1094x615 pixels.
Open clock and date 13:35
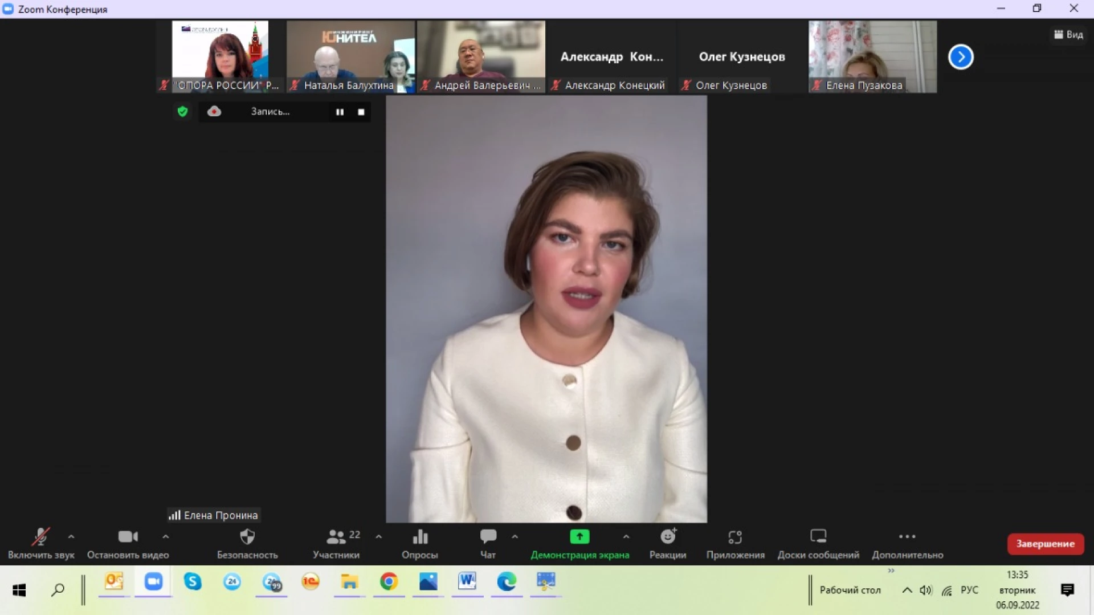pos(1017,590)
